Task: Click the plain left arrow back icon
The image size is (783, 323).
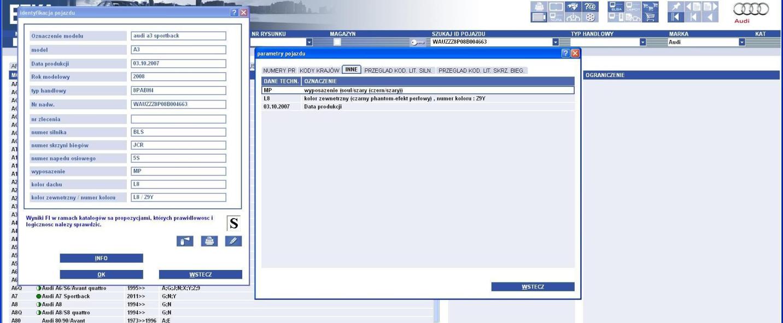Action: coord(710,17)
